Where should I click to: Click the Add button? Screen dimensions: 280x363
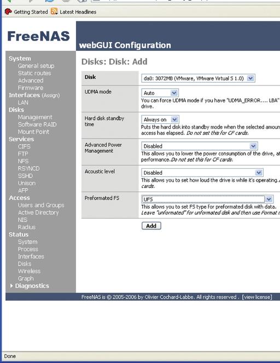[151, 226]
